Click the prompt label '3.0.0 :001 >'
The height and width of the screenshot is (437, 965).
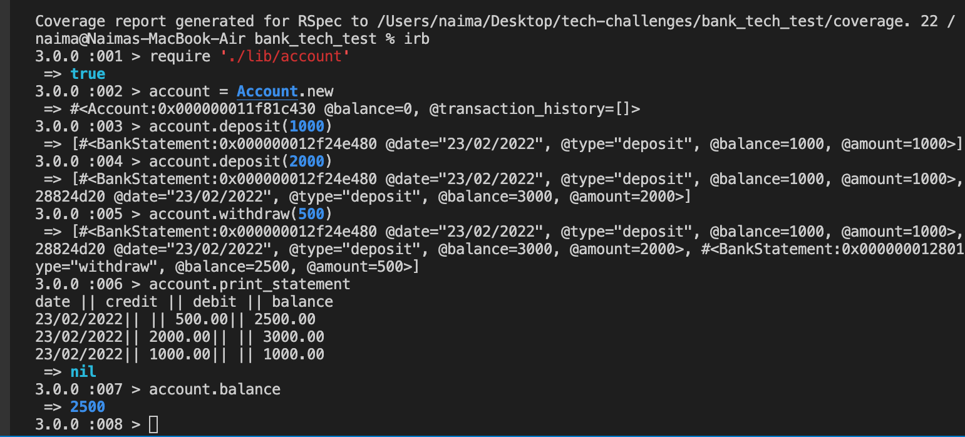(x=88, y=56)
